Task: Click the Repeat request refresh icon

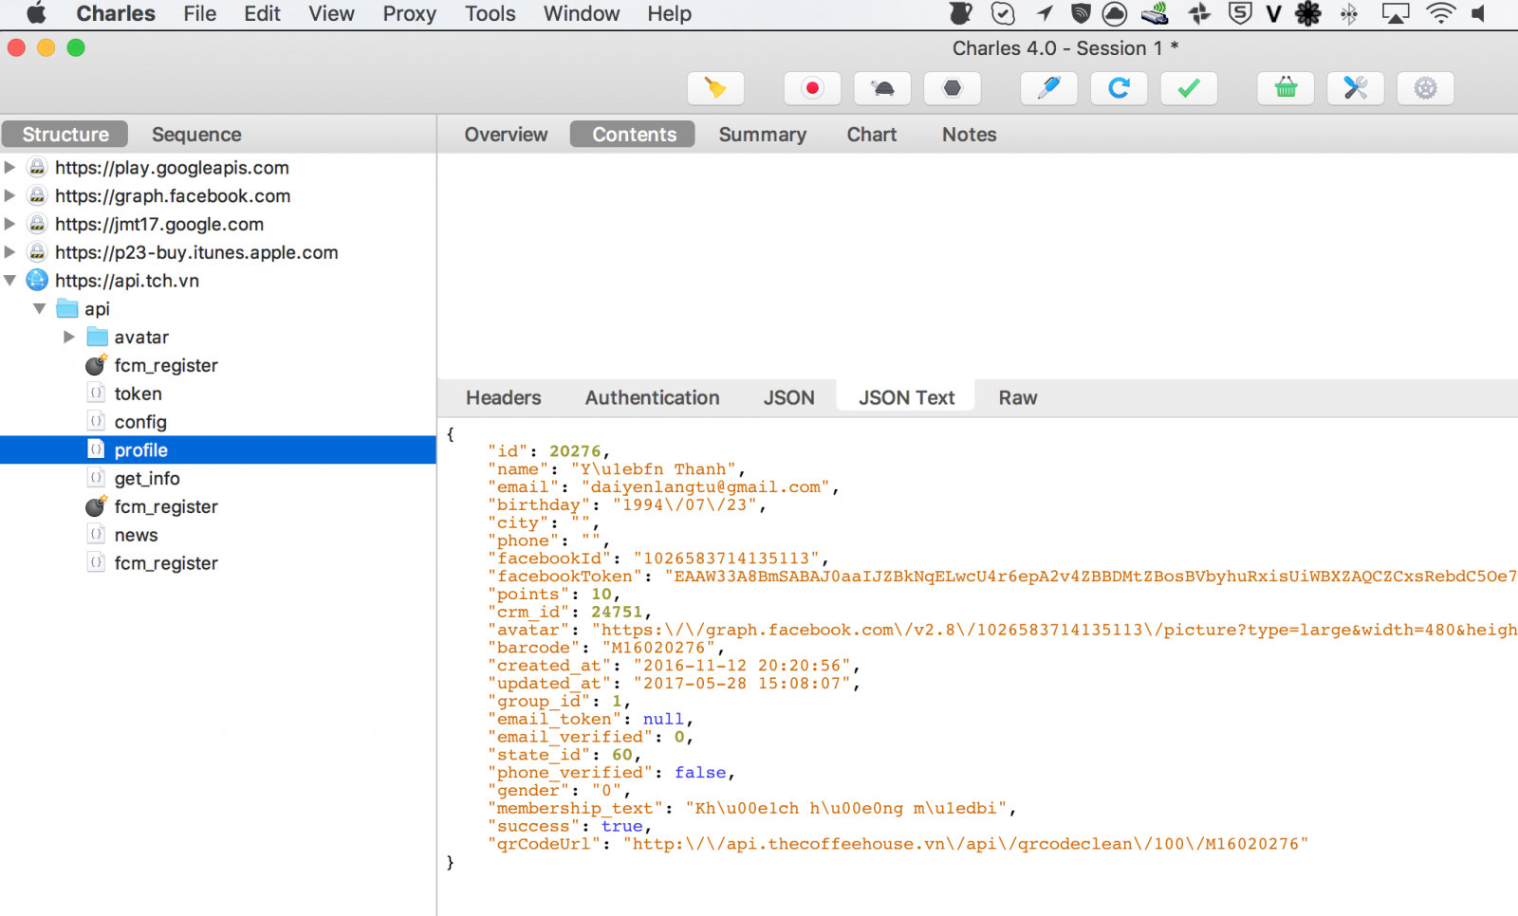Action: coord(1119,88)
